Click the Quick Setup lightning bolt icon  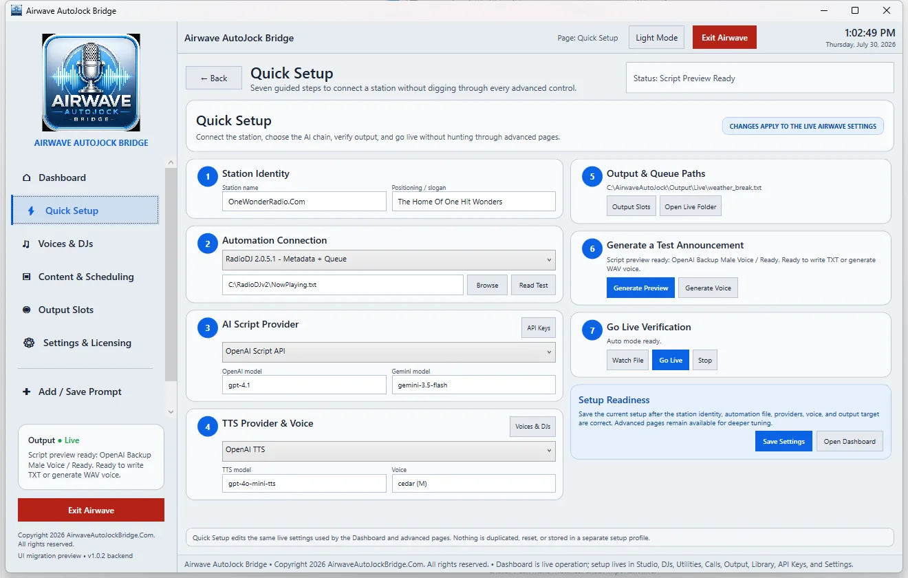tap(31, 211)
